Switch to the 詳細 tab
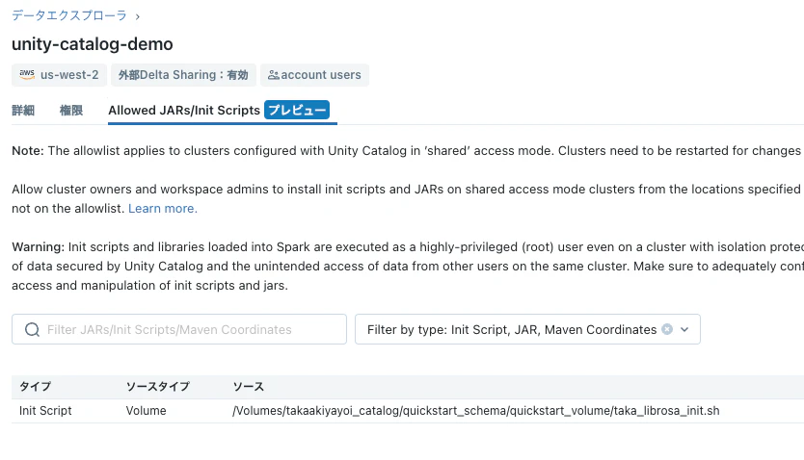Viewport: 804px width, 460px height. pyautogui.click(x=23, y=111)
